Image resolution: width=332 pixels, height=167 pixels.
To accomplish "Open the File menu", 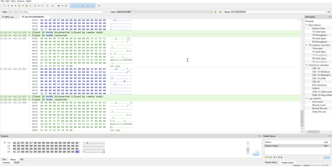I will pyautogui.click(x=3, y=1).
